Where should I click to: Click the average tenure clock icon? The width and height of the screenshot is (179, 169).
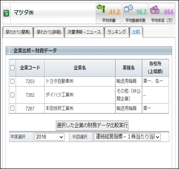point(128,8)
